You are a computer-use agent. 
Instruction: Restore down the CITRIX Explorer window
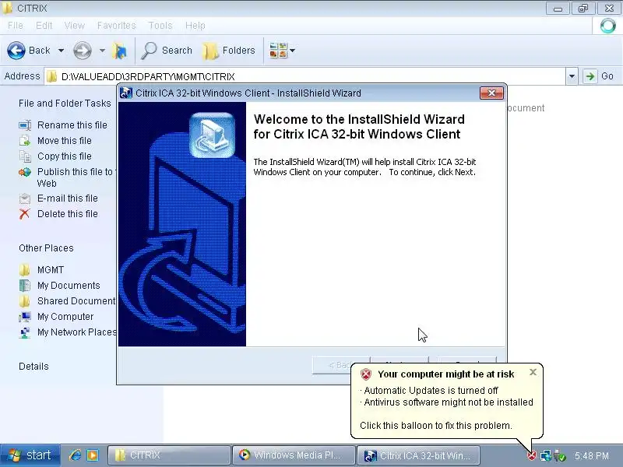(583, 9)
